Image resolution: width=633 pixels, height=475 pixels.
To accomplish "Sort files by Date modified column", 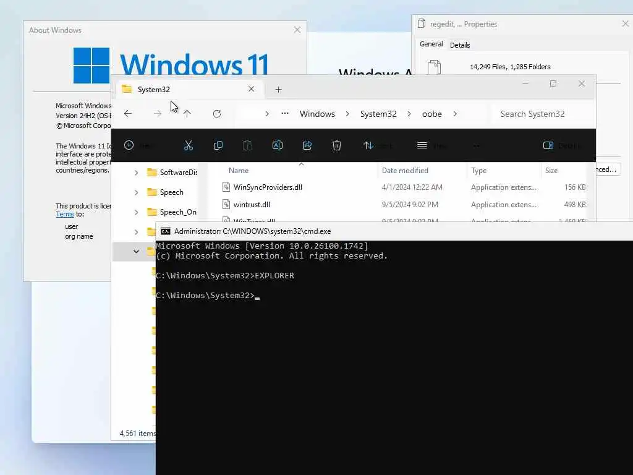I will (405, 171).
